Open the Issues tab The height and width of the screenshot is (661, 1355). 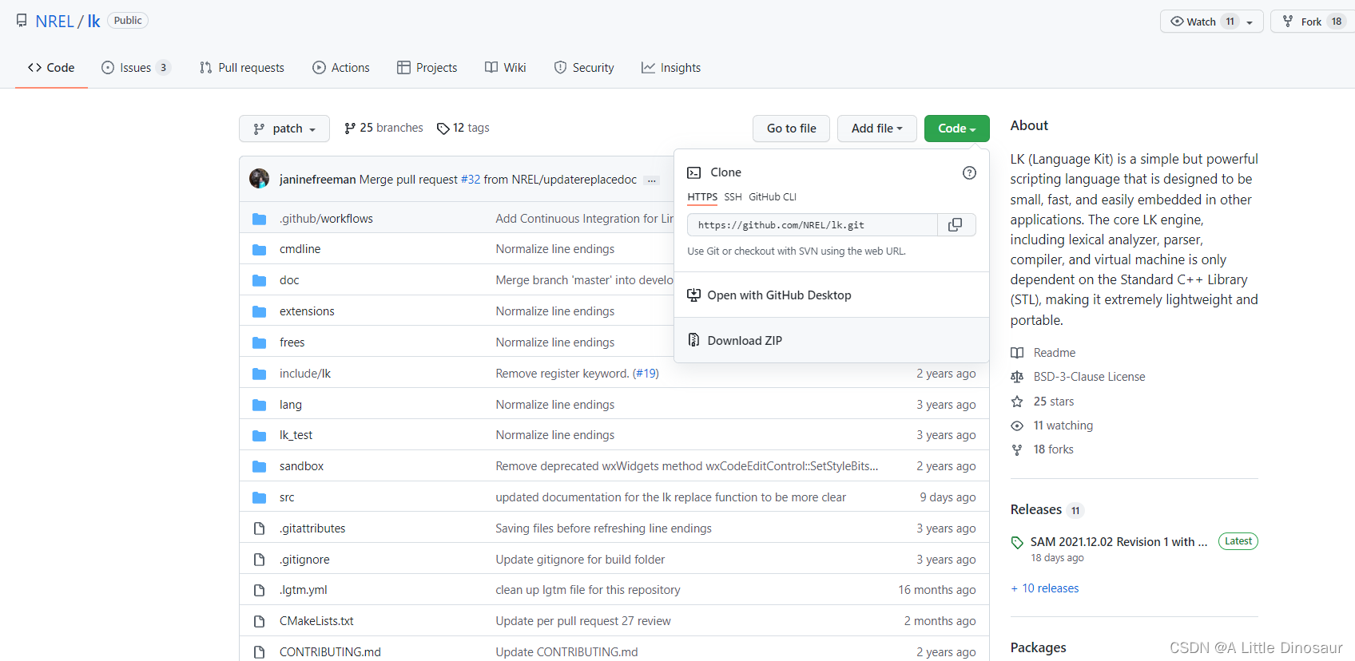tap(136, 68)
